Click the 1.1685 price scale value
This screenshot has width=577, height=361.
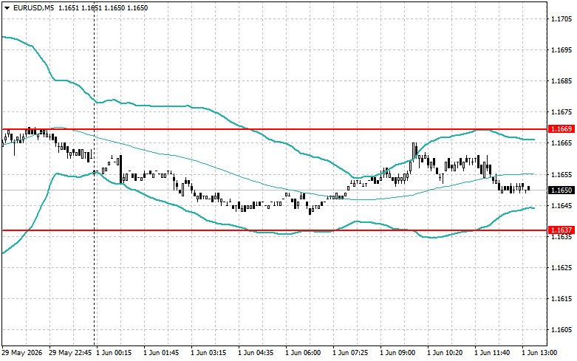(x=561, y=81)
